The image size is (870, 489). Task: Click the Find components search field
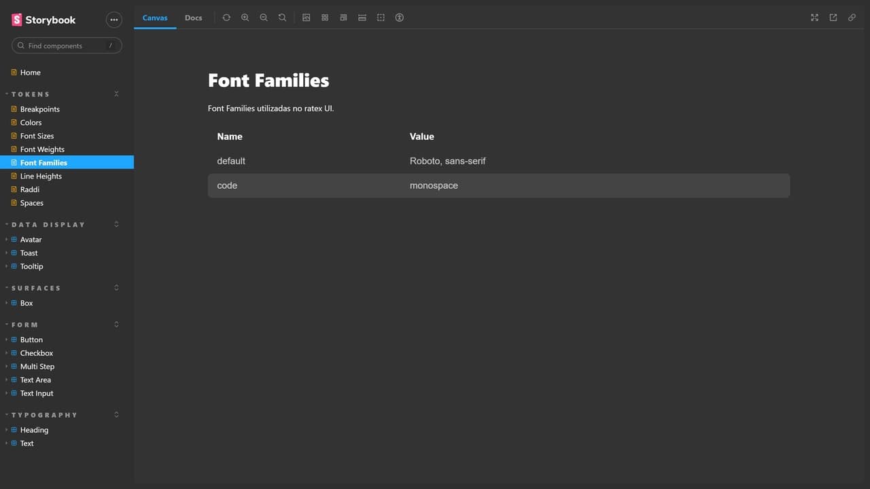tap(67, 46)
